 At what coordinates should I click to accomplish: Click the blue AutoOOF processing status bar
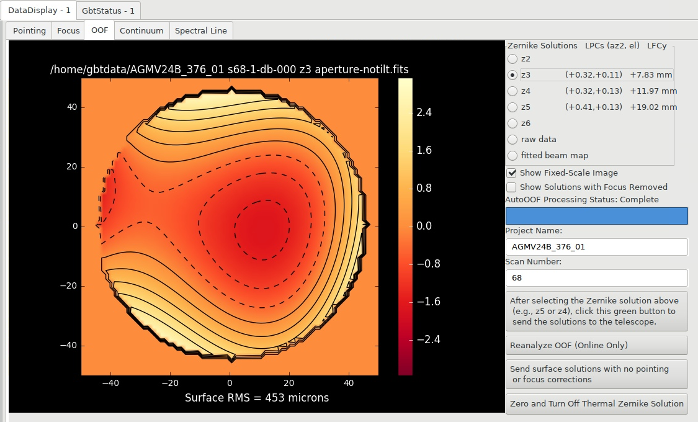coord(596,216)
